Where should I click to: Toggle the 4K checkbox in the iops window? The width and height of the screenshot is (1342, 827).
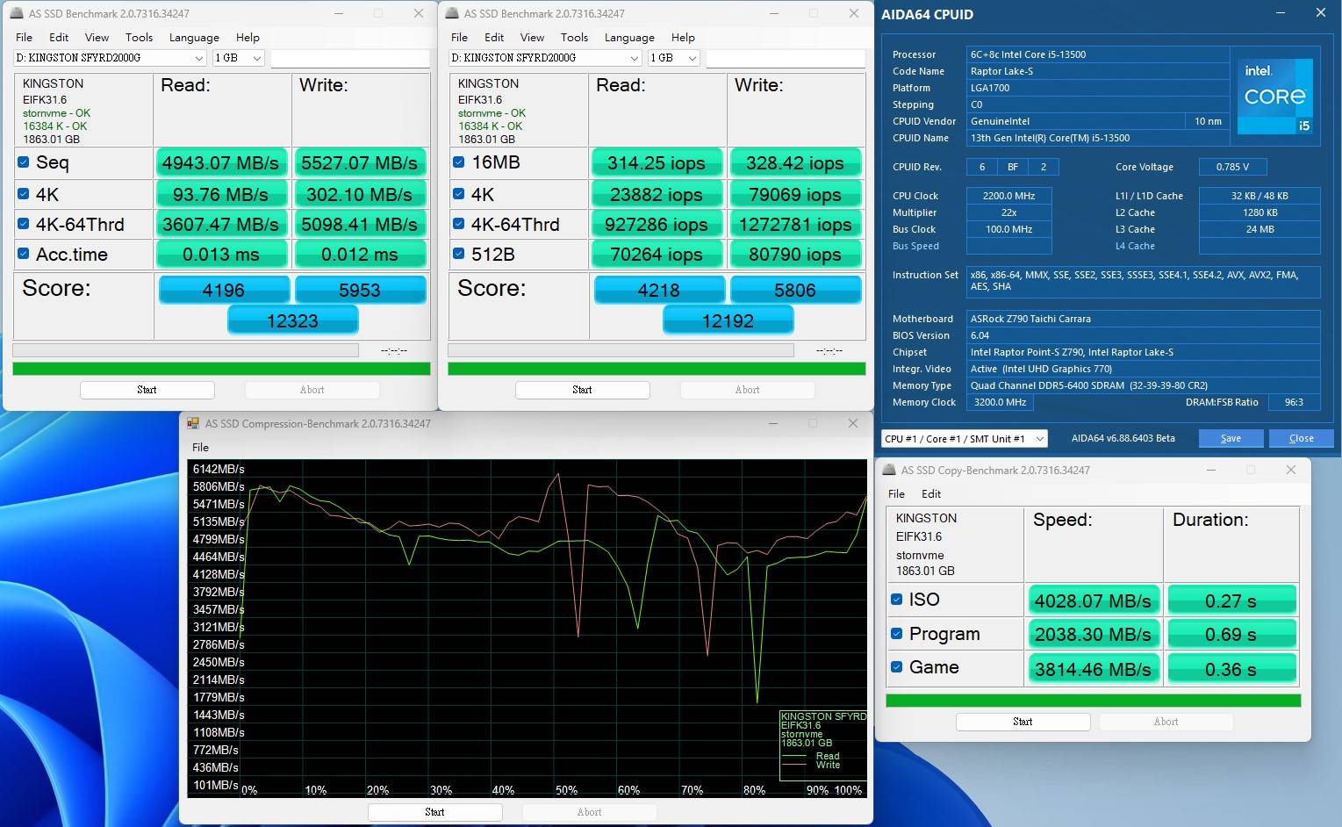(x=458, y=194)
